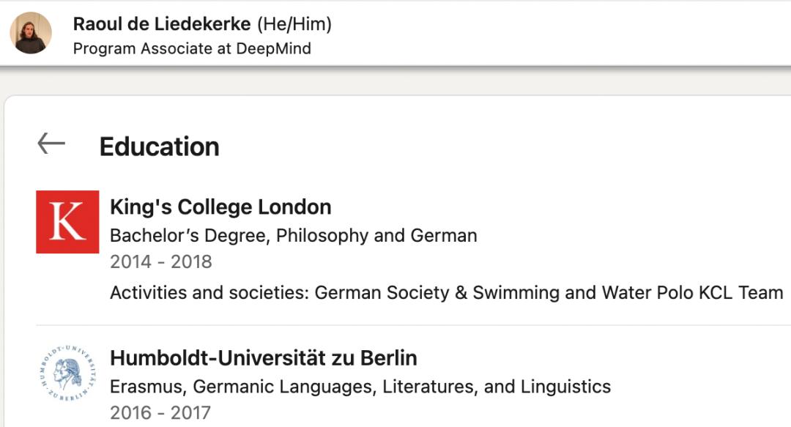The image size is (791, 427).
Task: Open the Raoul de Liedekerke profile name
Action: click(x=162, y=24)
